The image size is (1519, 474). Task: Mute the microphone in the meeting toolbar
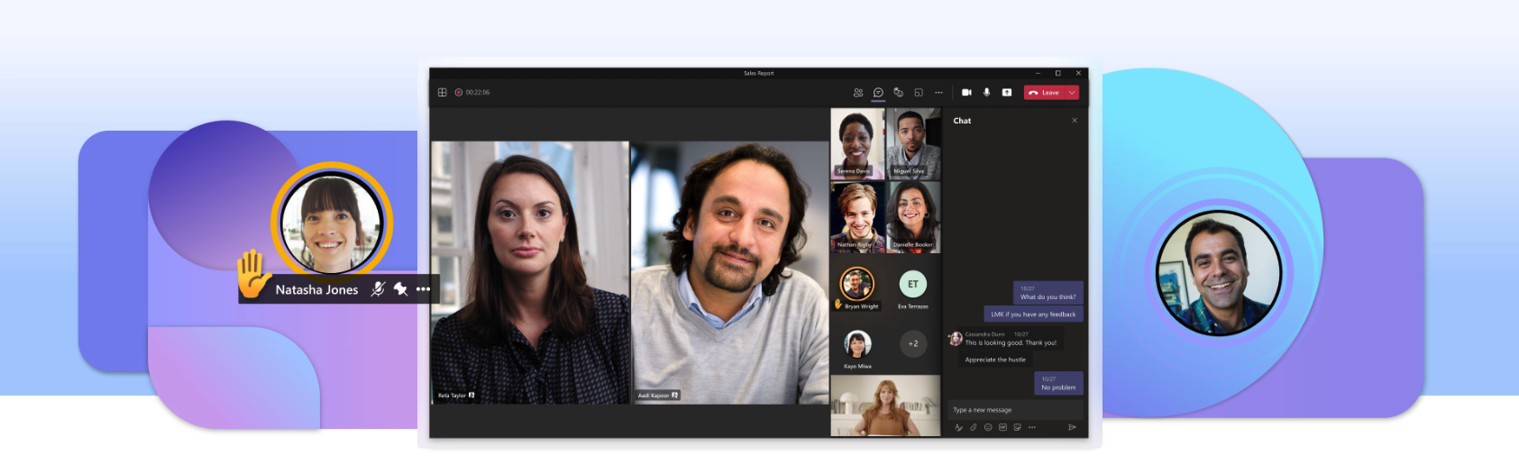click(986, 93)
